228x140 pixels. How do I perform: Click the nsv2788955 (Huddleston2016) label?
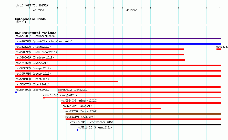[36, 52]
